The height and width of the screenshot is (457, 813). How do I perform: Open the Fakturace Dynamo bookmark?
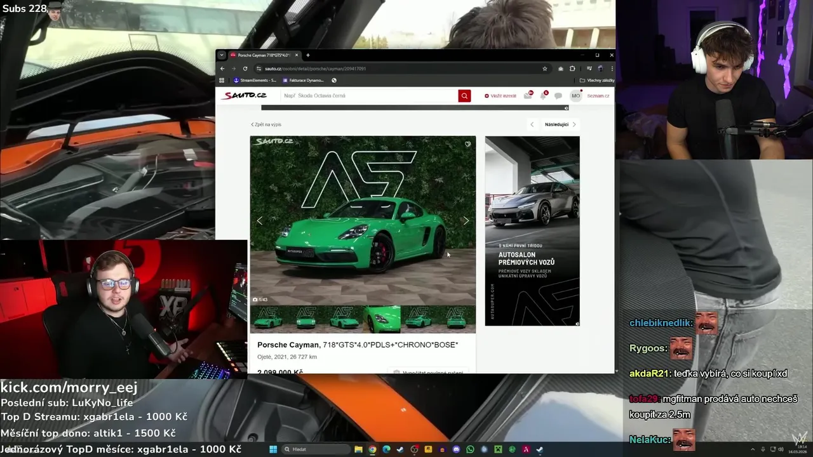pos(302,81)
